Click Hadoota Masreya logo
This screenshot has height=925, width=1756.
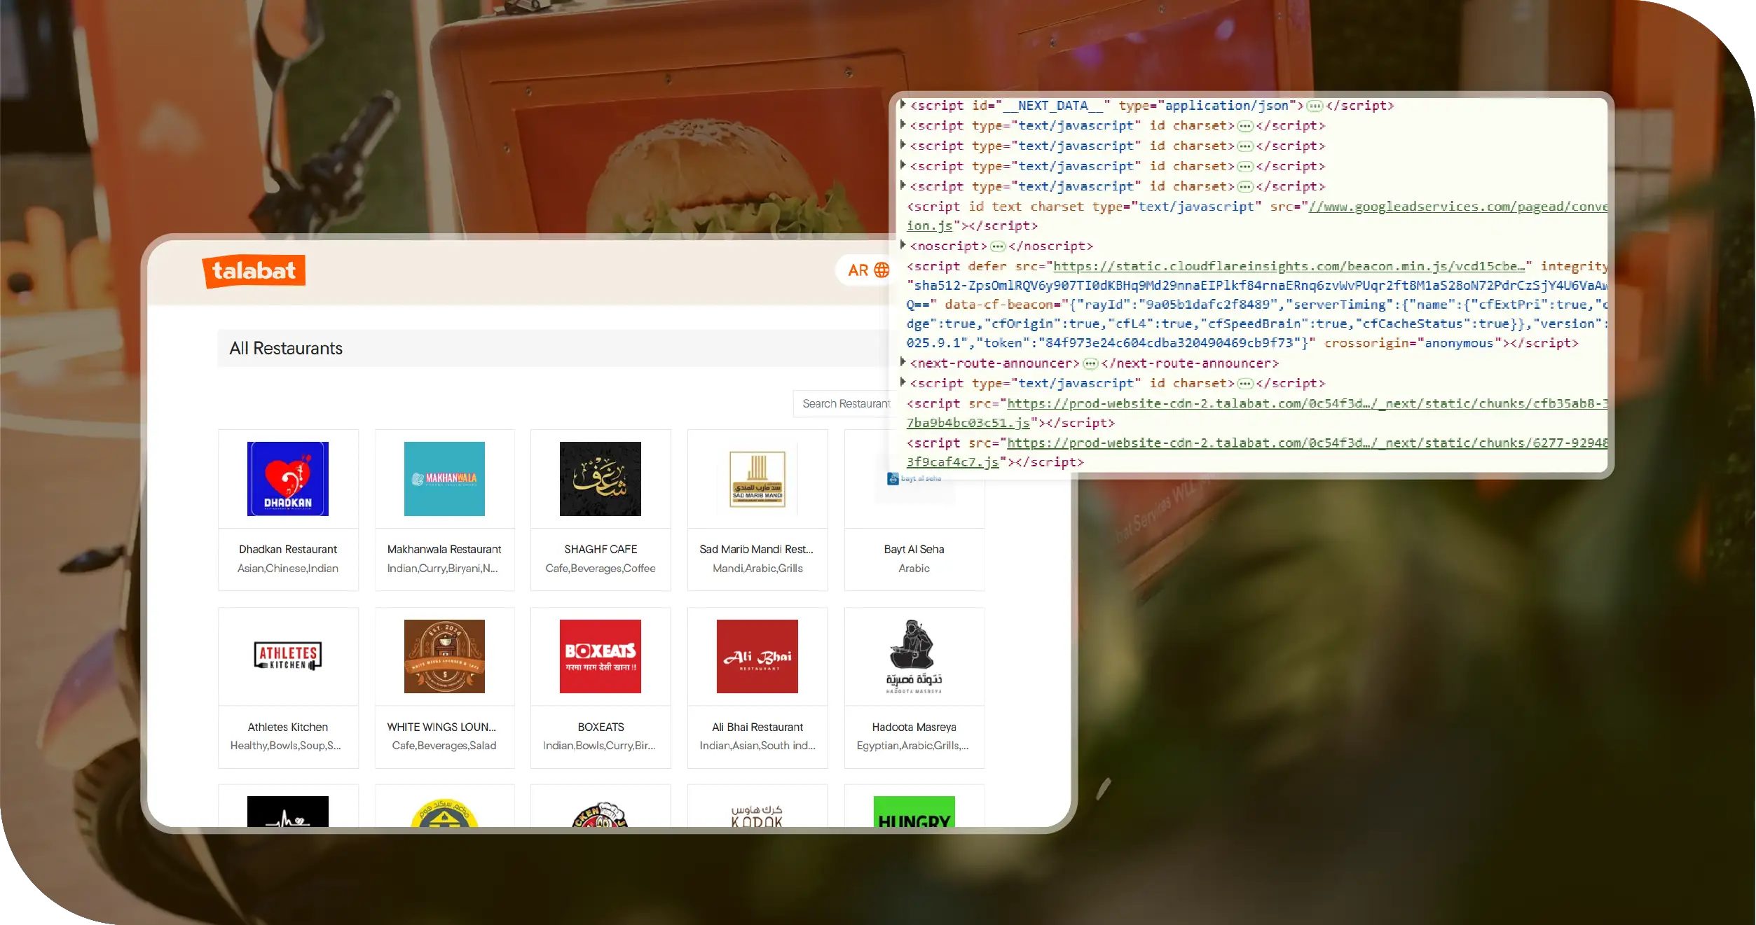pos(914,656)
